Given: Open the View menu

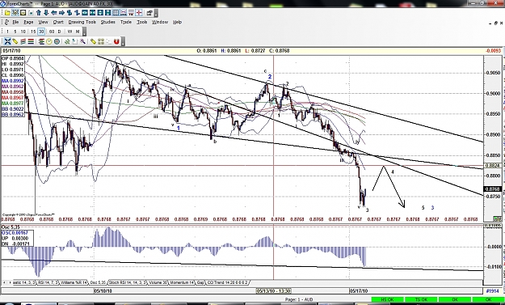Looking at the screenshot, I should [43, 22].
